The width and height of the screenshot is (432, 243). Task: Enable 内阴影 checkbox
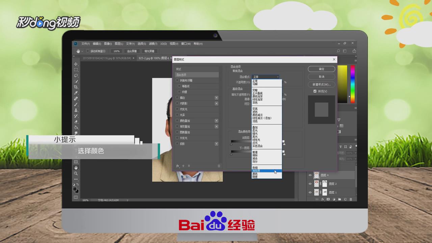click(177, 103)
